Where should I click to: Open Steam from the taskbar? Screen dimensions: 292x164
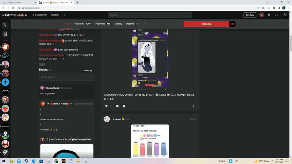coord(26,161)
